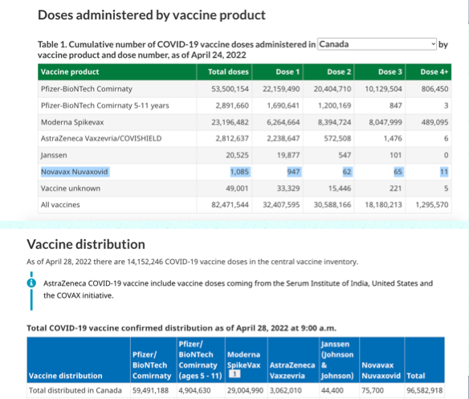Select the Pfizer-BioNTech Comirnaty row label
This screenshot has height=399, width=469.
click(87, 89)
